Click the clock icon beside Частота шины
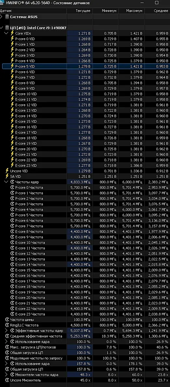This screenshot has width=170, height=387. 7,320
